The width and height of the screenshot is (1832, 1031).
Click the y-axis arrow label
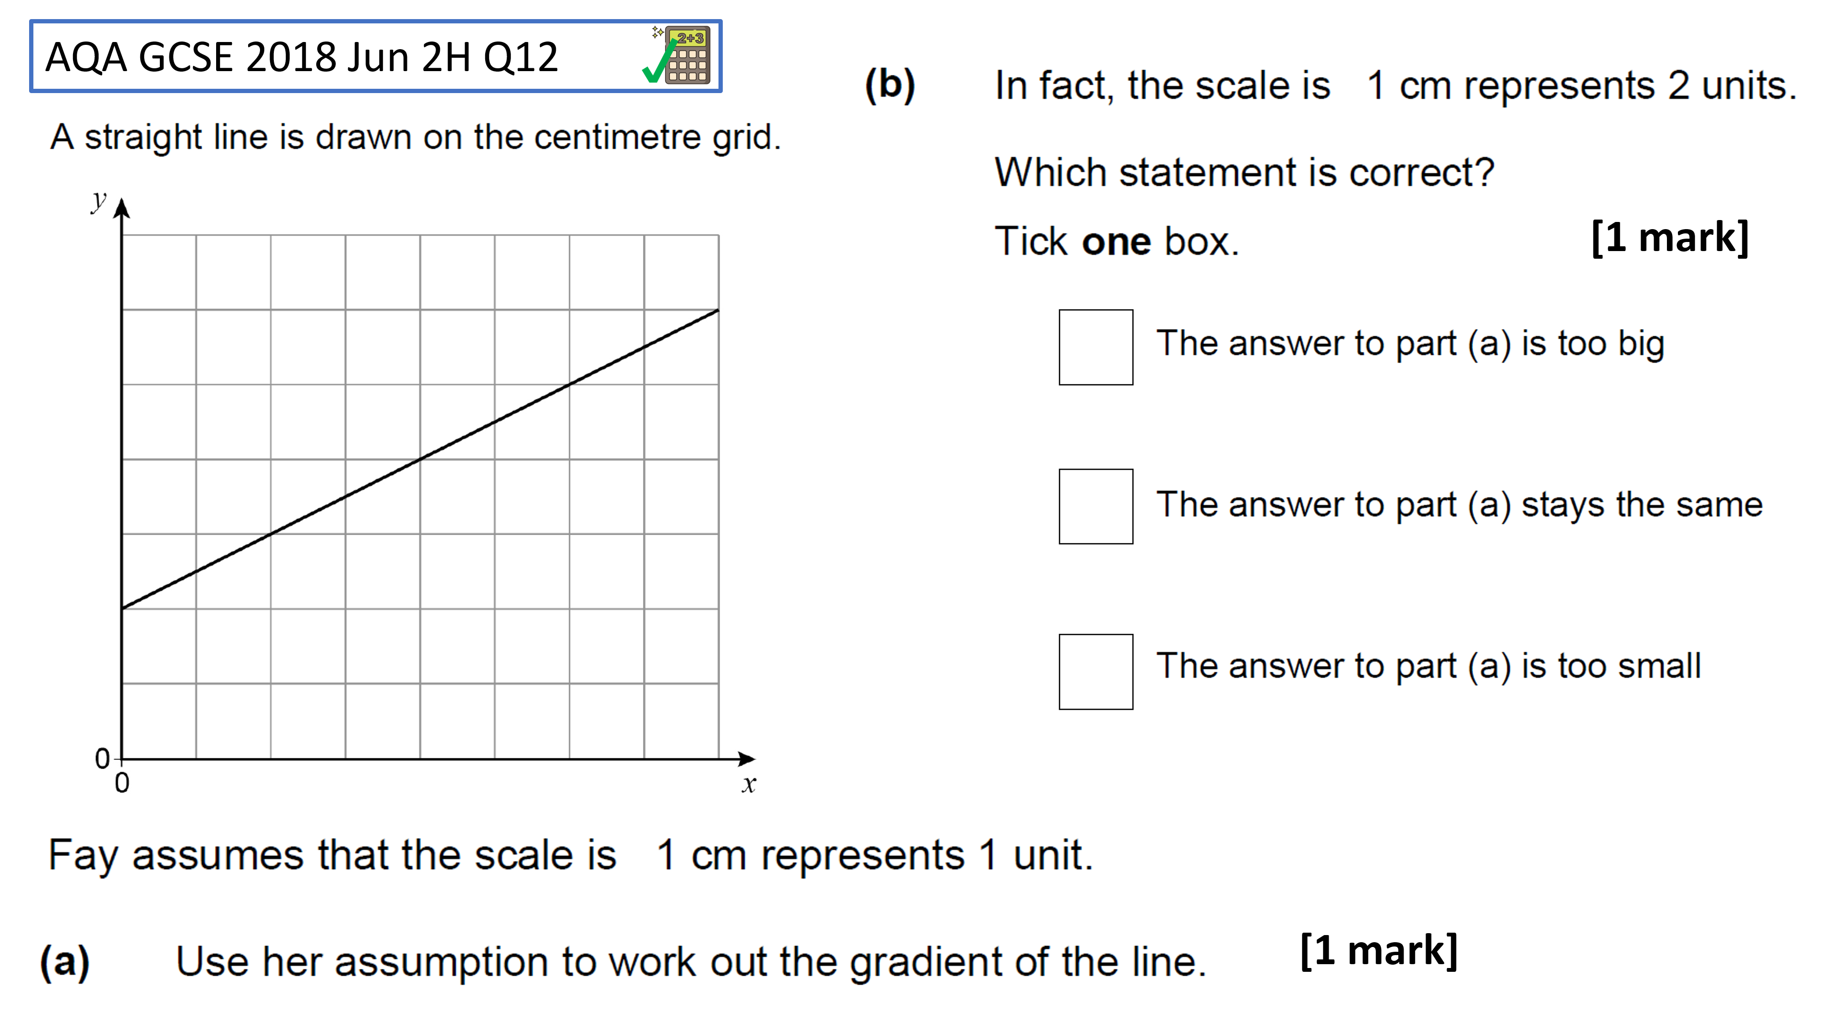point(98,200)
